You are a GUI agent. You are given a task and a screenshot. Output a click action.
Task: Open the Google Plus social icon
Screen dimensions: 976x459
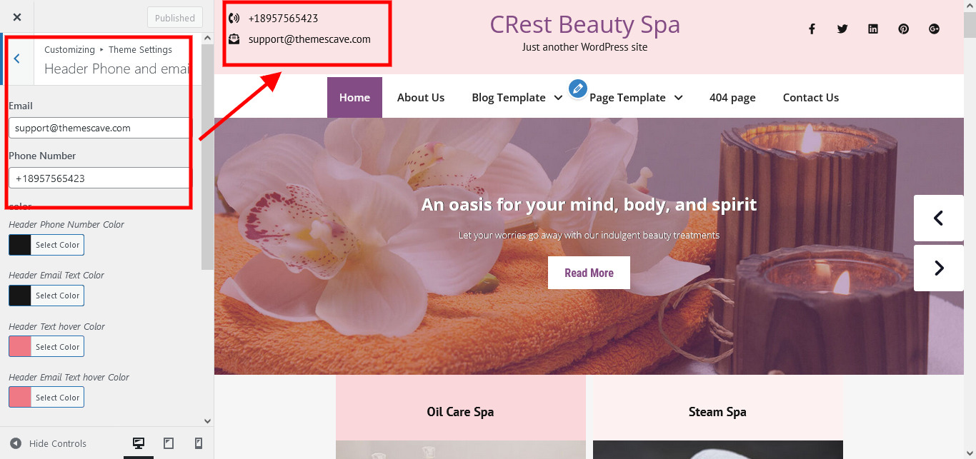point(934,29)
